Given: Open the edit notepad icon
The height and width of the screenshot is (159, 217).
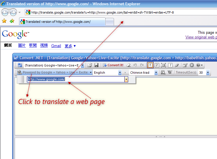Looking at the screenshot, I should point(185,65).
